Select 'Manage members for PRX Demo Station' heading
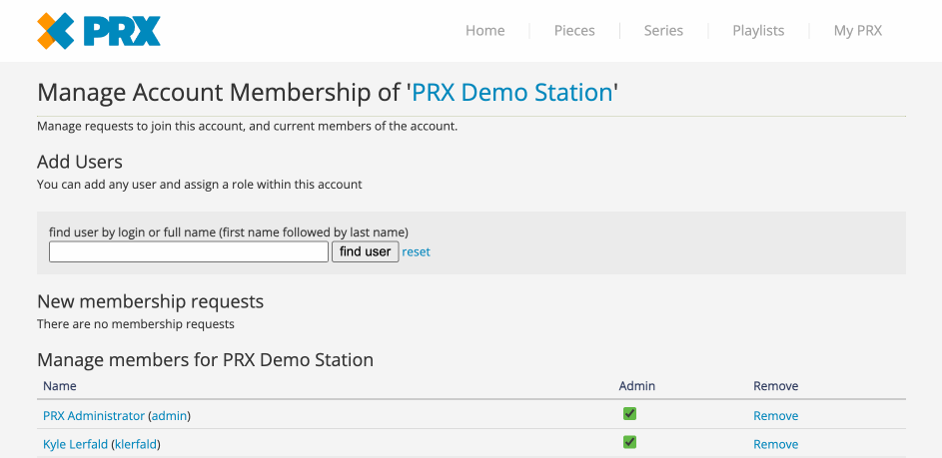The width and height of the screenshot is (942, 458). (206, 360)
